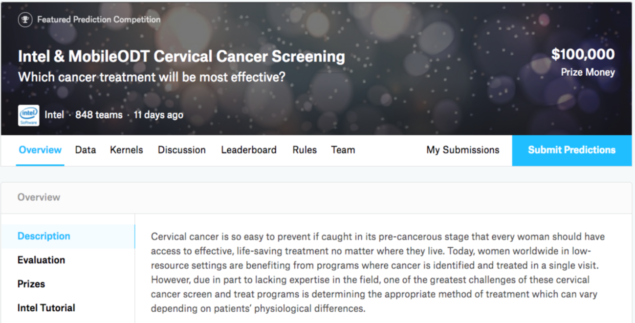Open the Evaluation section
Screen dimensions: 635x323
coord(42,260)
